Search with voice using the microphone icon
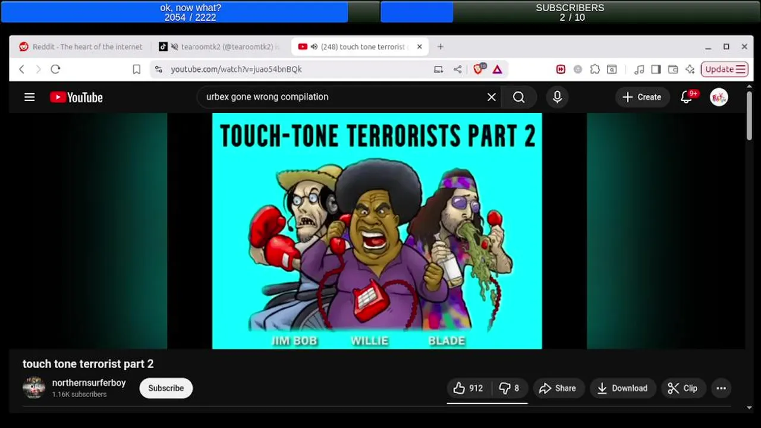The image size is (761, 428). point(557,97)
